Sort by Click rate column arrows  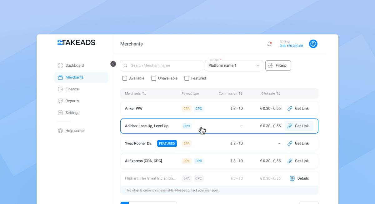(278, 94)
